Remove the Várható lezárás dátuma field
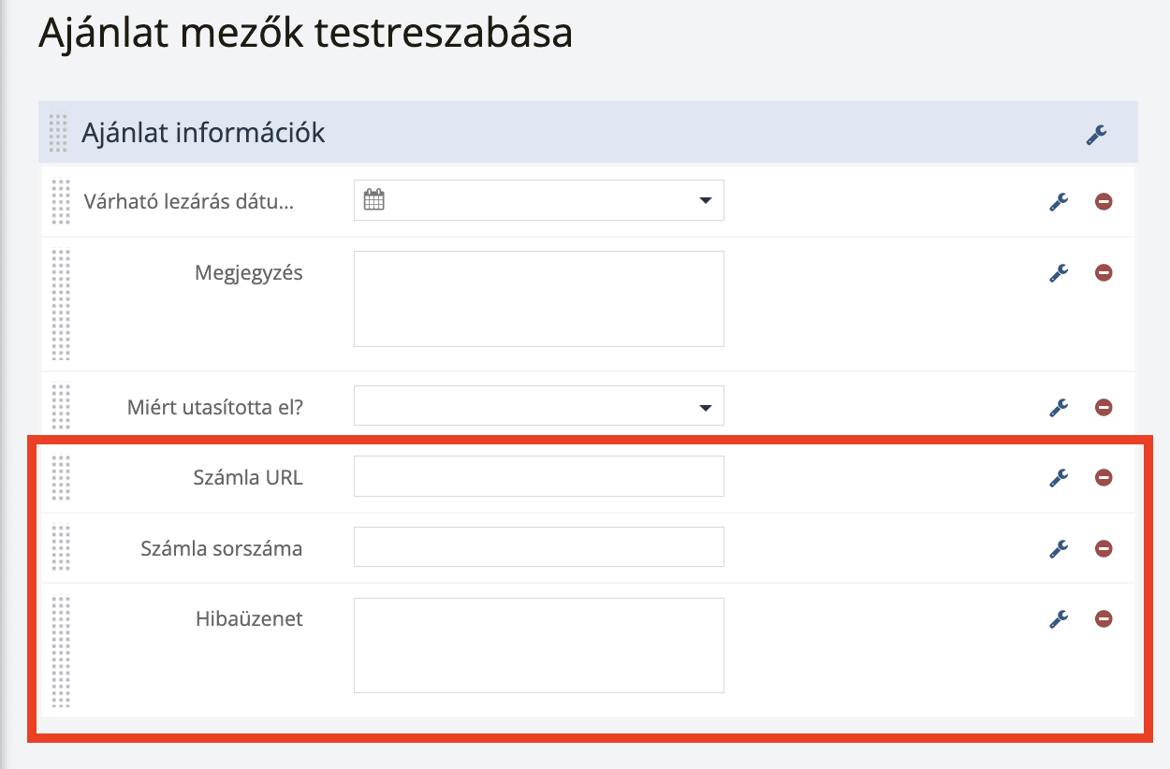 1104,201
